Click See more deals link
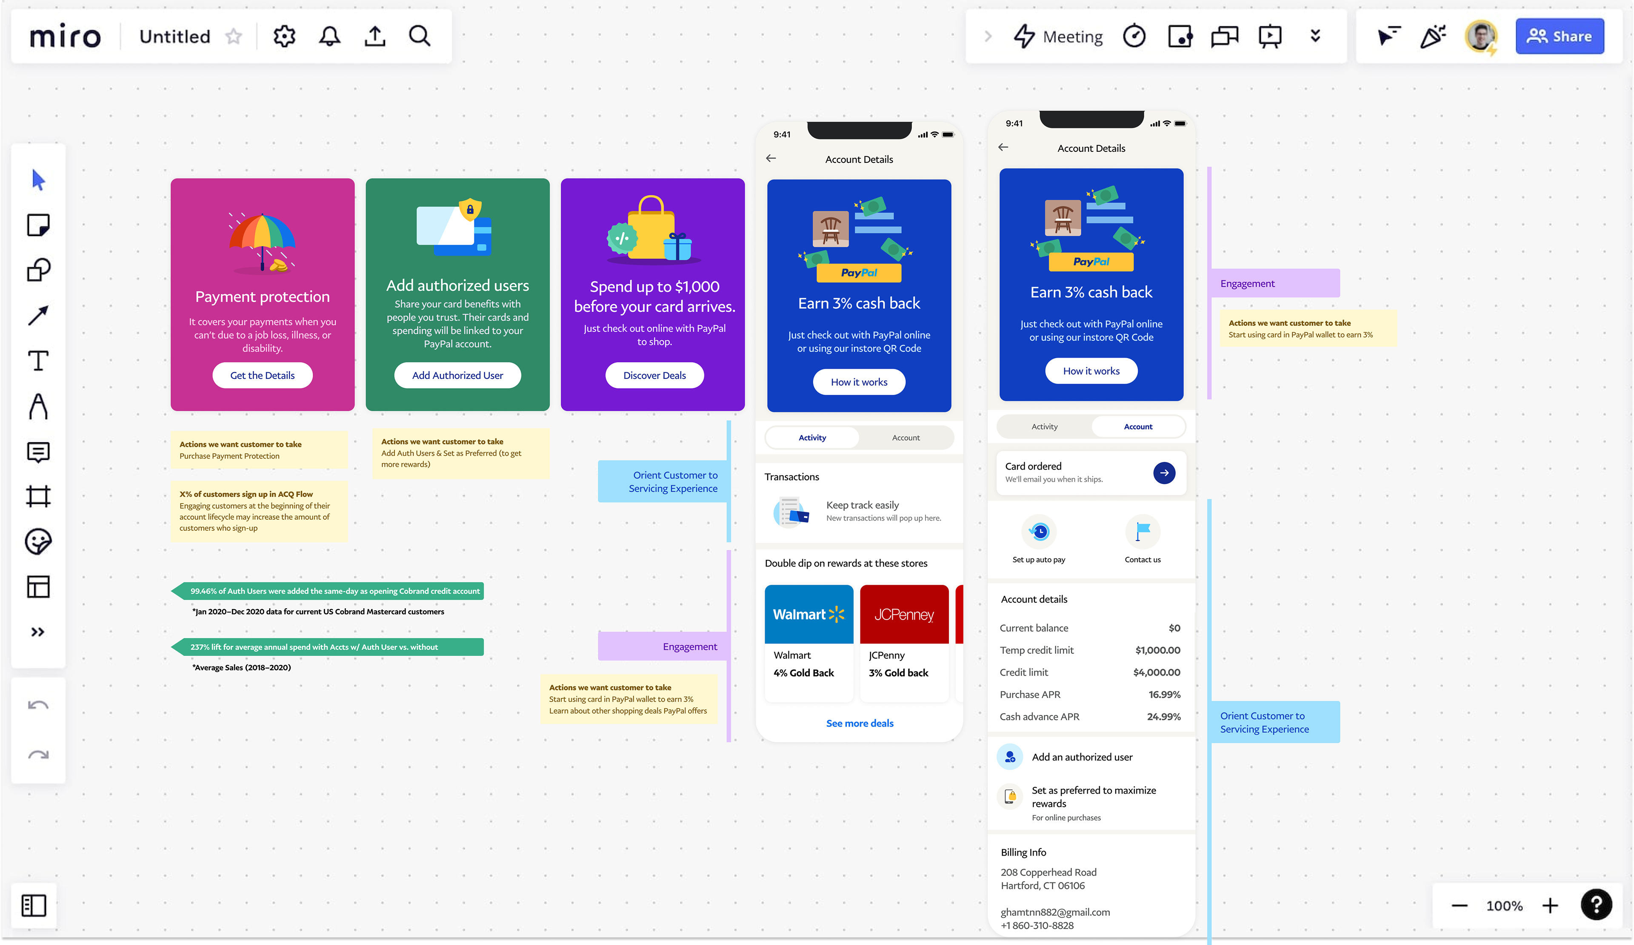 859,723
